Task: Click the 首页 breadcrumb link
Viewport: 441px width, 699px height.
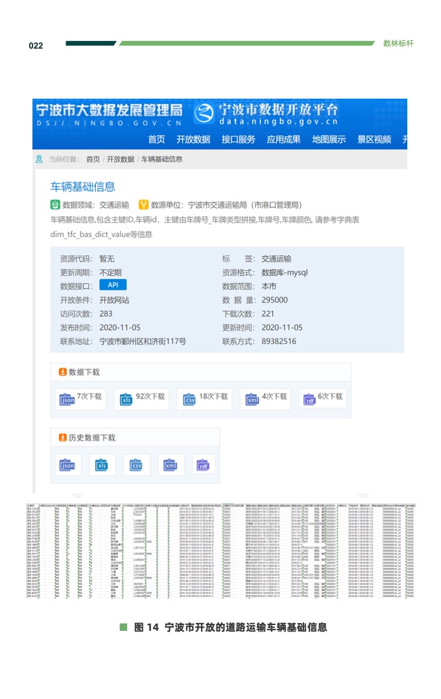Action: pyautogui.click(x=93, y=159)
